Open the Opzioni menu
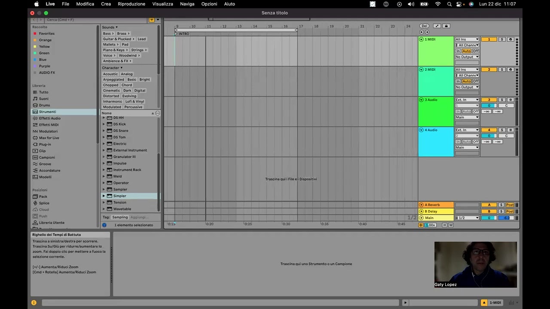 click(x=209, y=4)
